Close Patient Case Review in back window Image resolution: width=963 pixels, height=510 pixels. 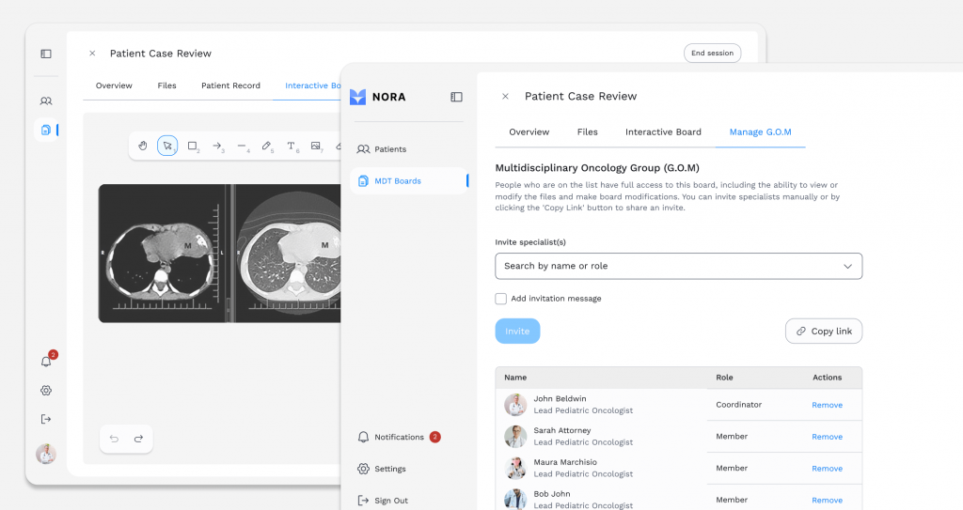pos(92,54)
